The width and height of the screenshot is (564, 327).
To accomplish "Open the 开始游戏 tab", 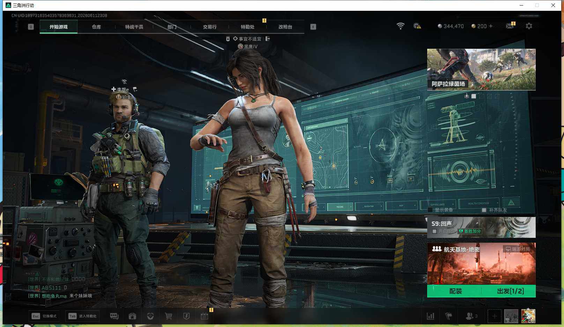I will (59, 27).
